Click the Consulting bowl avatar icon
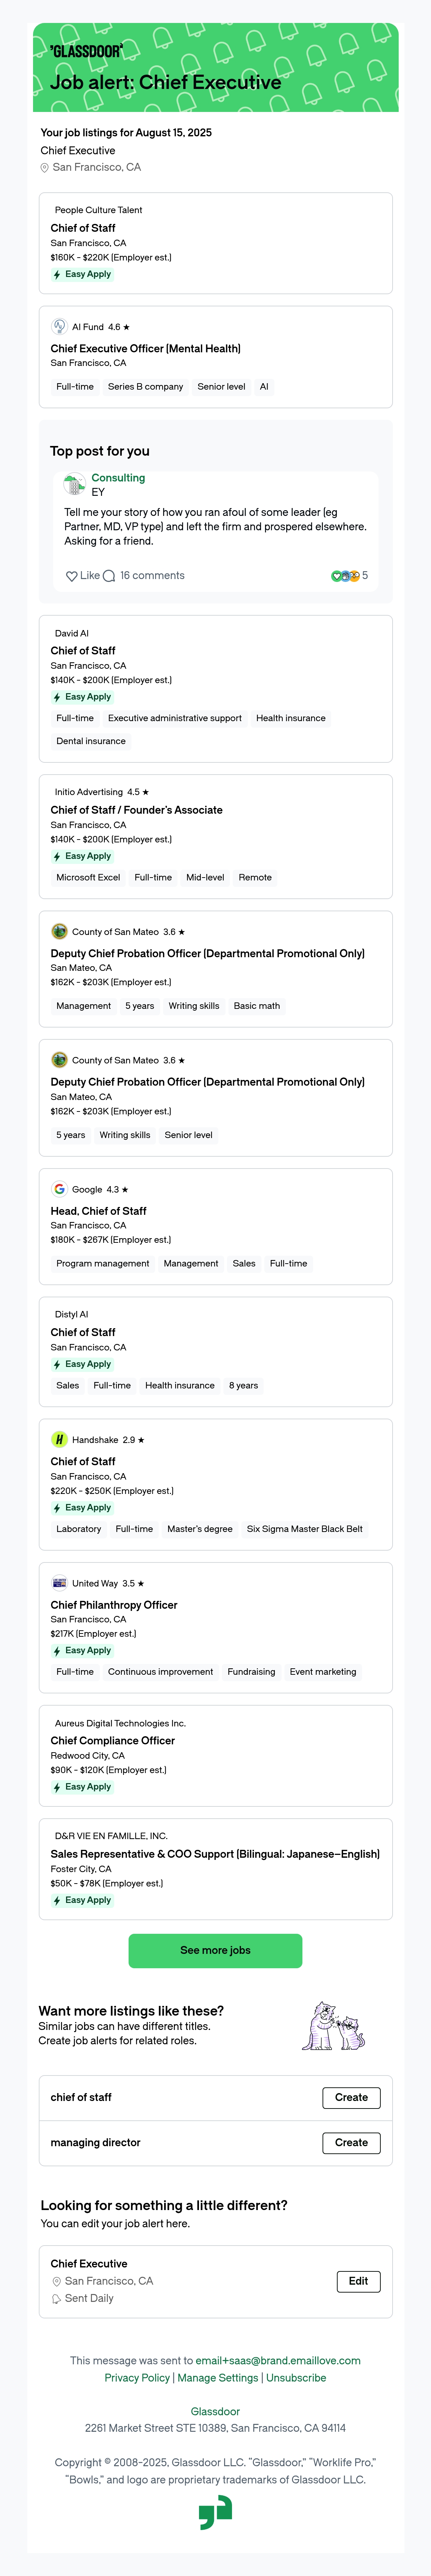This screenshot has width=431, height=2576. coord(74,485)
